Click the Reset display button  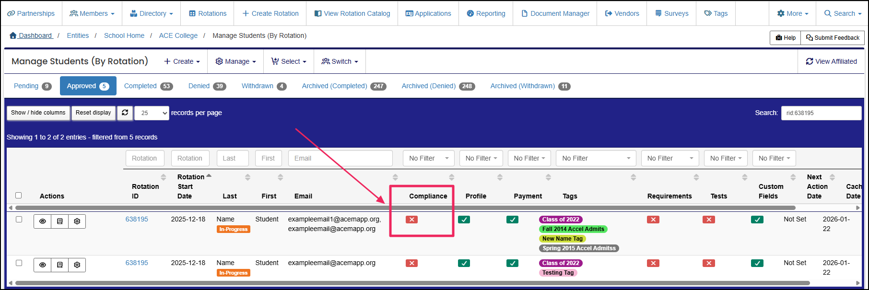coord(94,113)
